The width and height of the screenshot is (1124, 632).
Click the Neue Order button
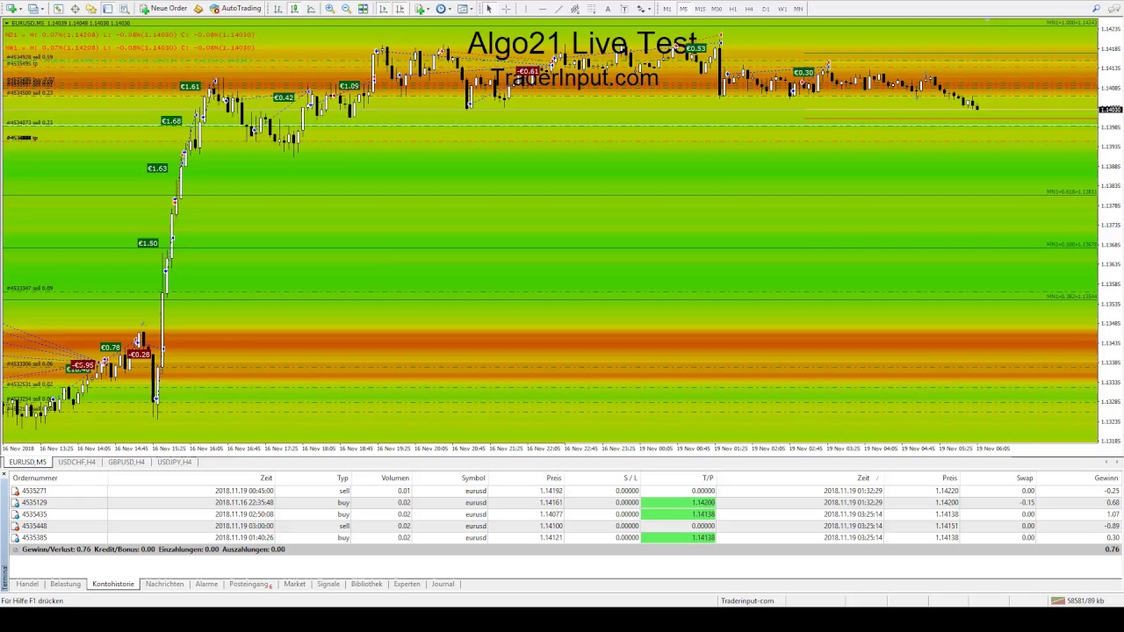(x=163, y=9)
